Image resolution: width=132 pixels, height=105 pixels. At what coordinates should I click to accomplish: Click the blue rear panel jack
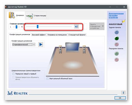(117, 32)
